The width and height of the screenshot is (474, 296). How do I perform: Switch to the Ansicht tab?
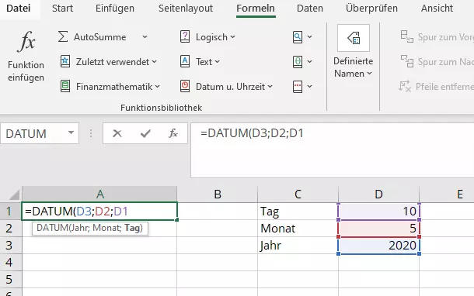pyautogui.click(x=437, y=9)
